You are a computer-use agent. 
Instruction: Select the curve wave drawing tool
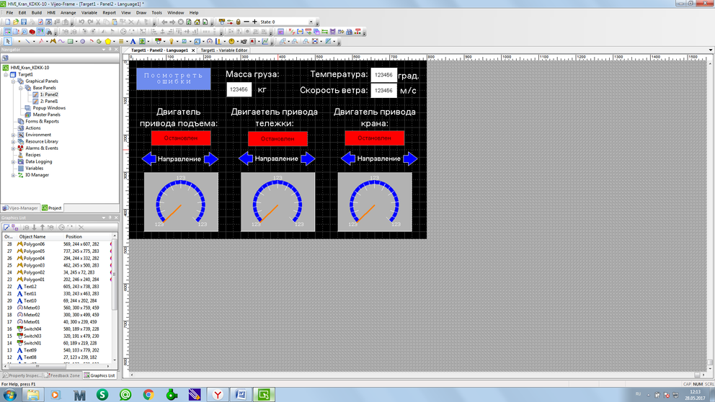coord(61,42)
